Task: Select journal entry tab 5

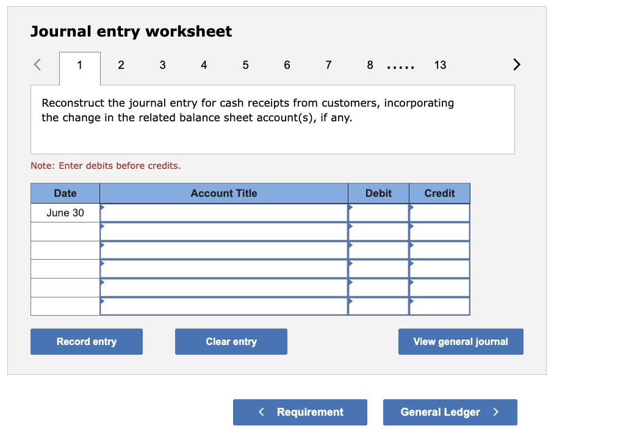Action: (245, 65)
